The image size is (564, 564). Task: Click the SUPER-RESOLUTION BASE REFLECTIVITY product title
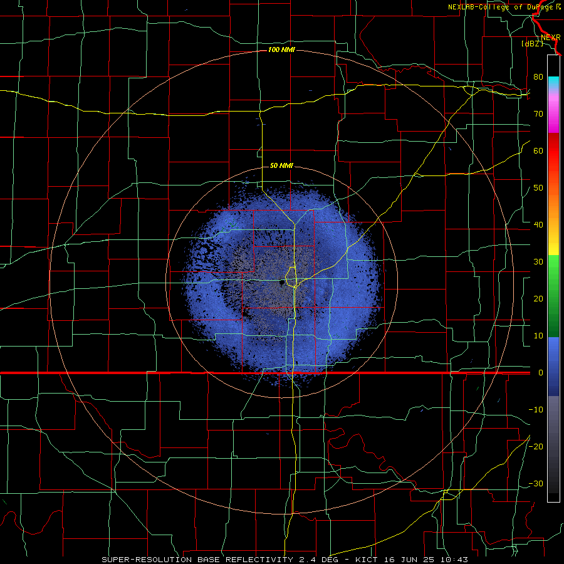[197, 560]
